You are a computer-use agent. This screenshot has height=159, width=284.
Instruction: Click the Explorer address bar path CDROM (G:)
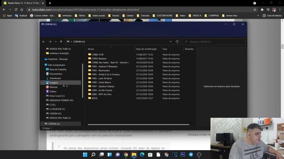[79, 42]
